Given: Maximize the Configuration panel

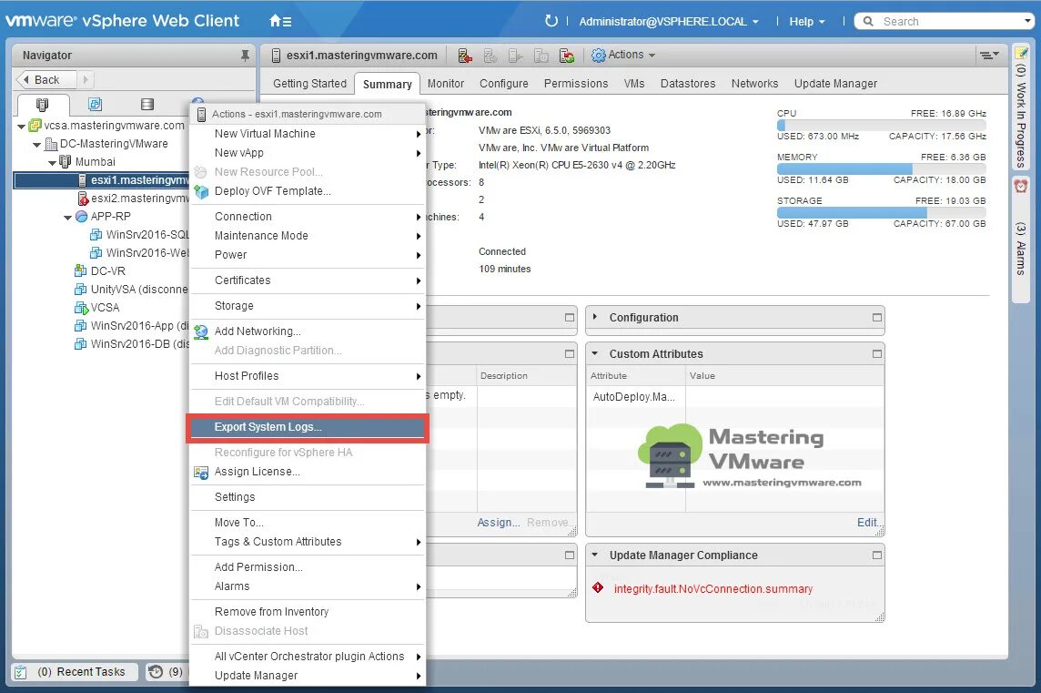Looking at the screenshot, I should [x=877, y=318].
